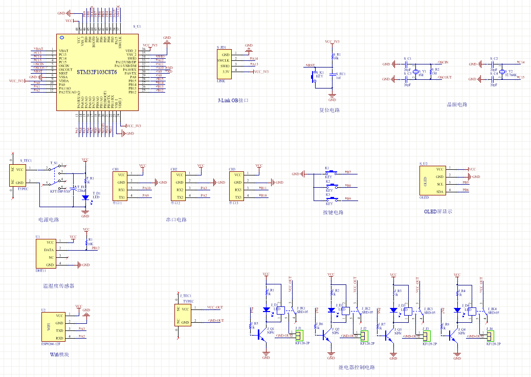Screen dimensions: 531x377
Task: Select the CH2 serial port block
Action: (x=178, y=186)
